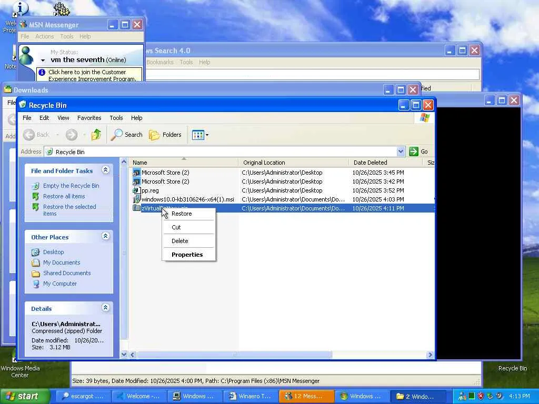Open Shared Documents link
The width and height of the screenshot is (539, 404).
click(67, 273)
